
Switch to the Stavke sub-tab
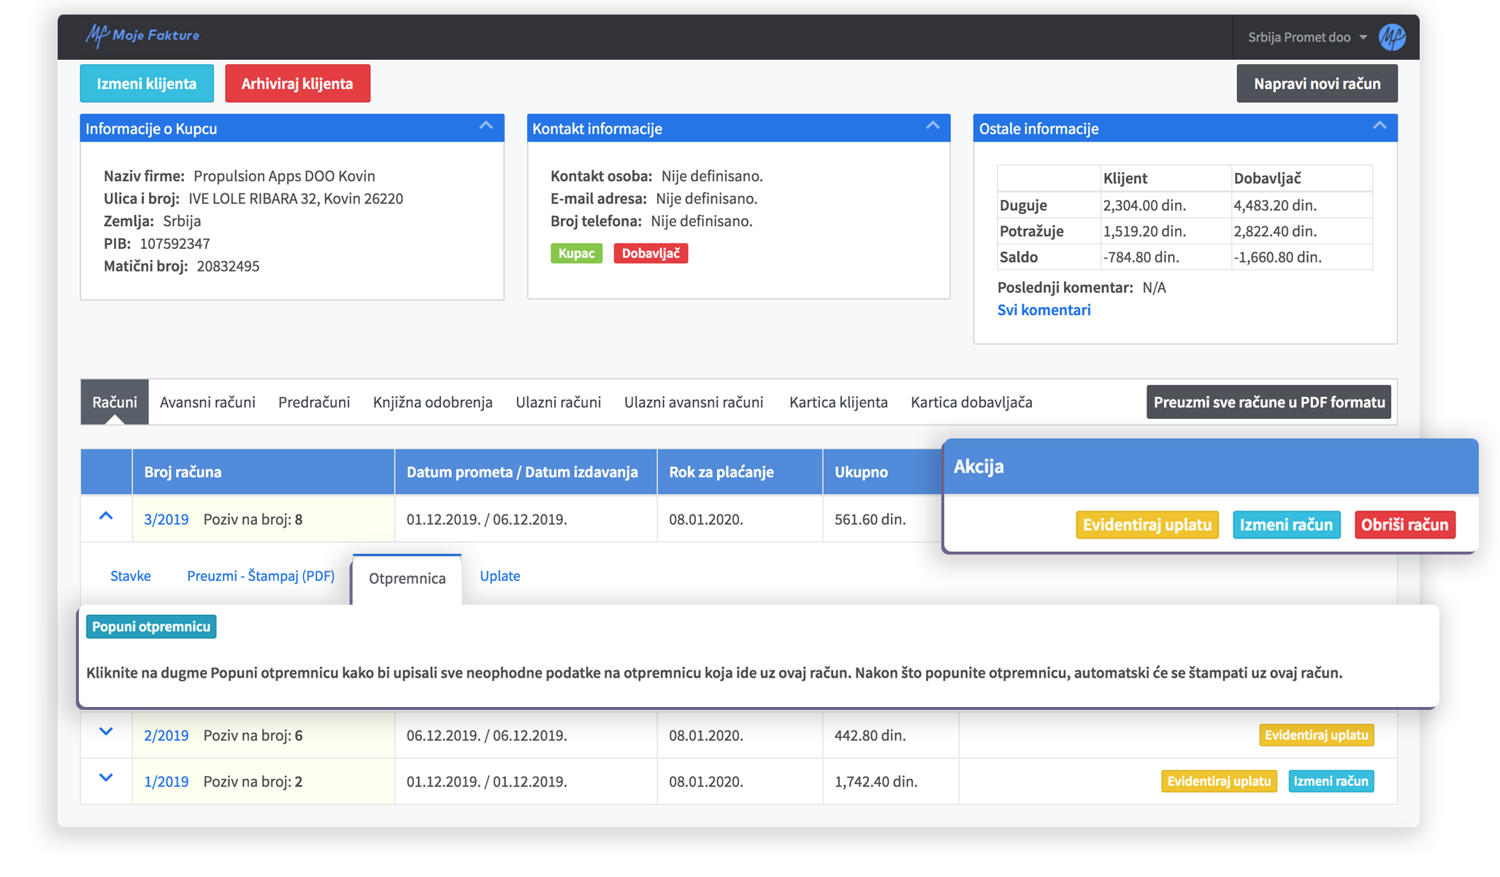point(131,576)
